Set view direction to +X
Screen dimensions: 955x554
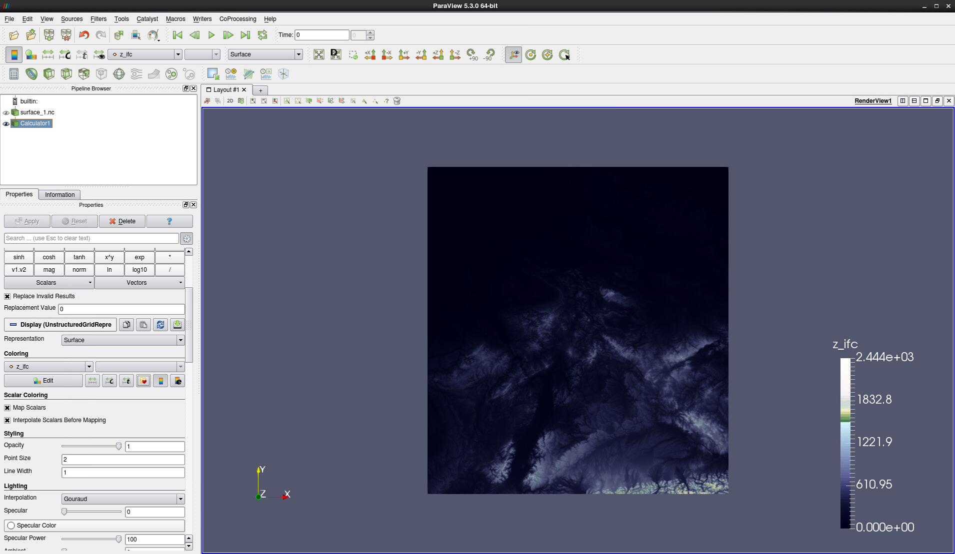pyautogui.click(x=370, y=54)
